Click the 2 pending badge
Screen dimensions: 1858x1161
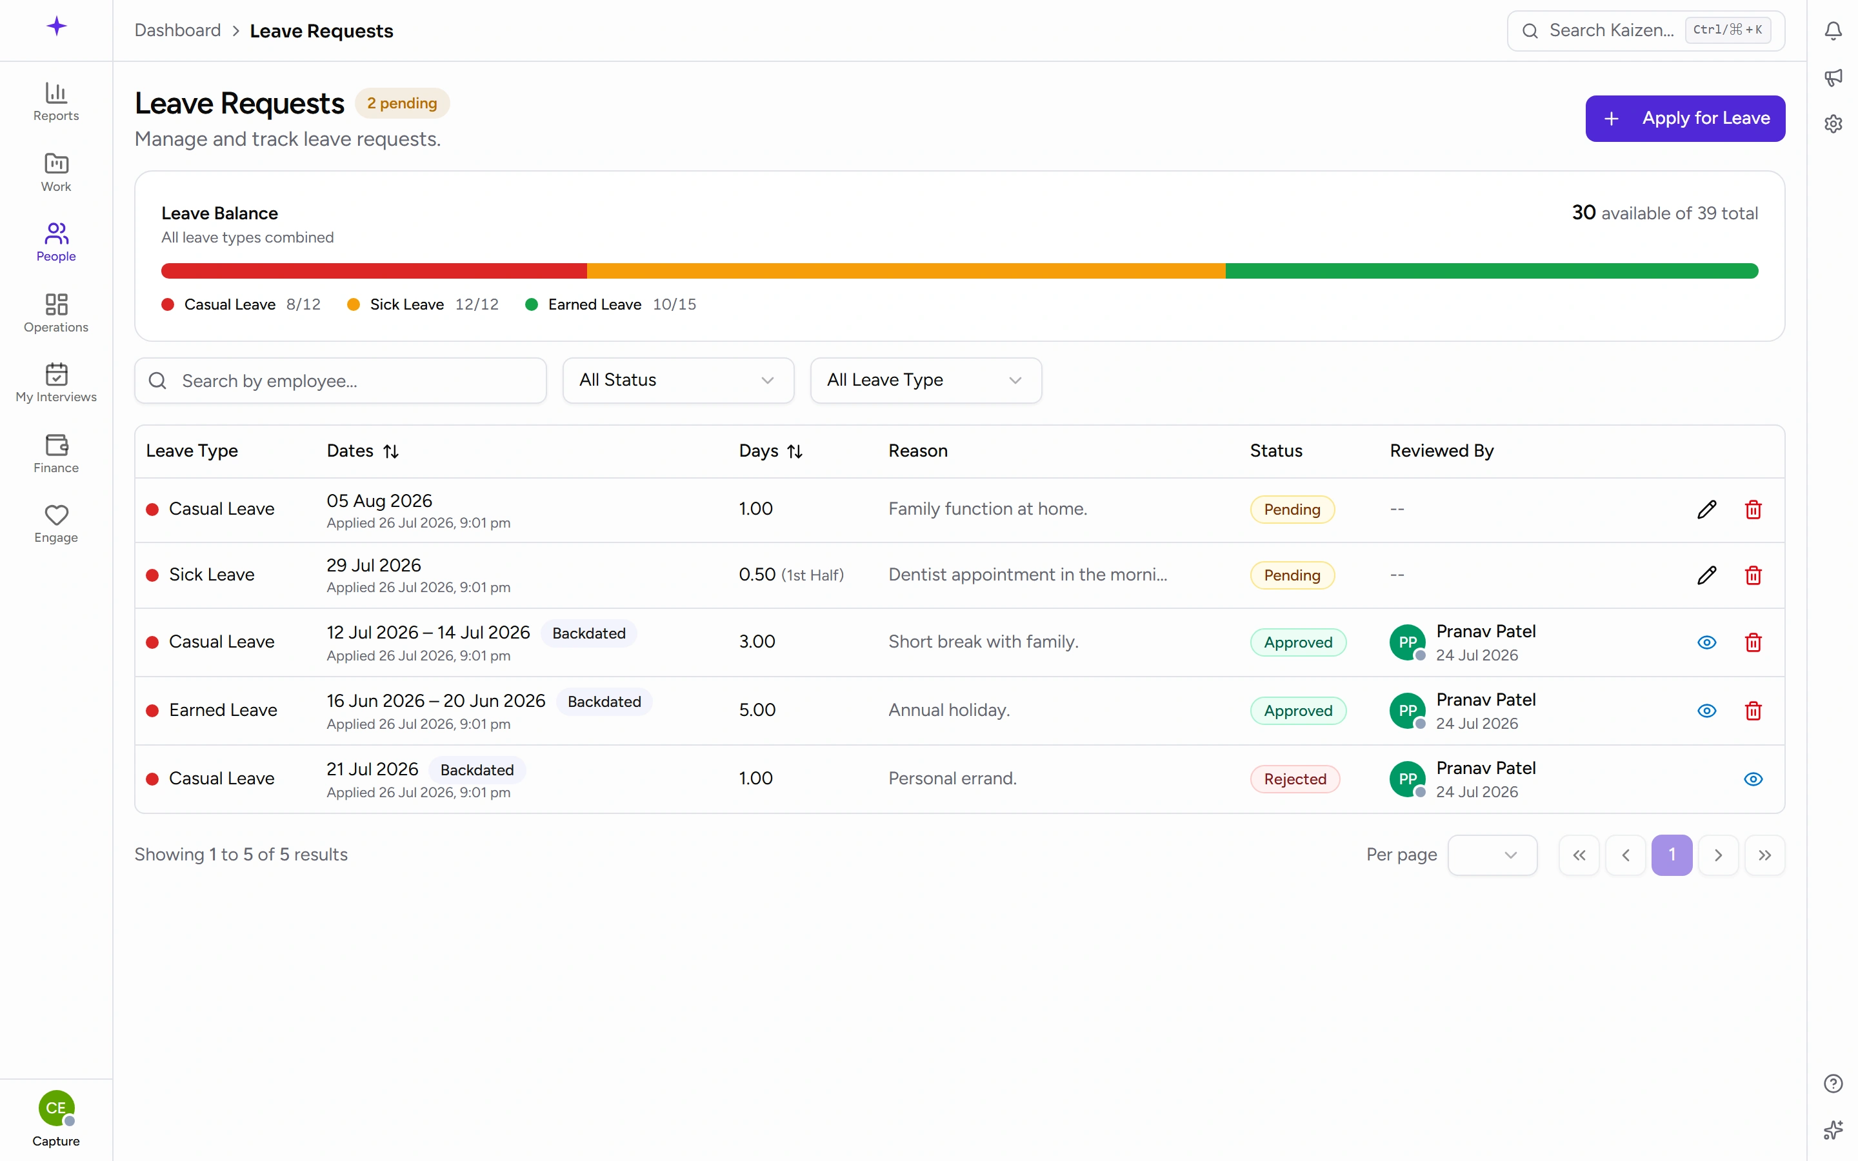401,103
